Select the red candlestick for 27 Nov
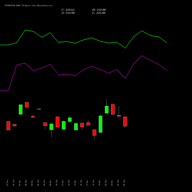The width and height of the screenshot is (192, 192). point(8,126)
